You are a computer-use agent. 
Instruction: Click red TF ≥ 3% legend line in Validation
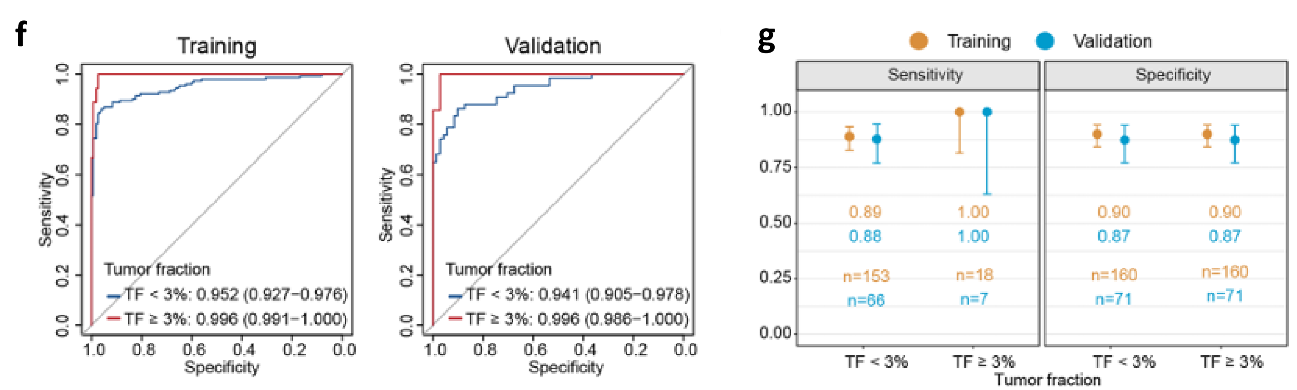point(456,318)
